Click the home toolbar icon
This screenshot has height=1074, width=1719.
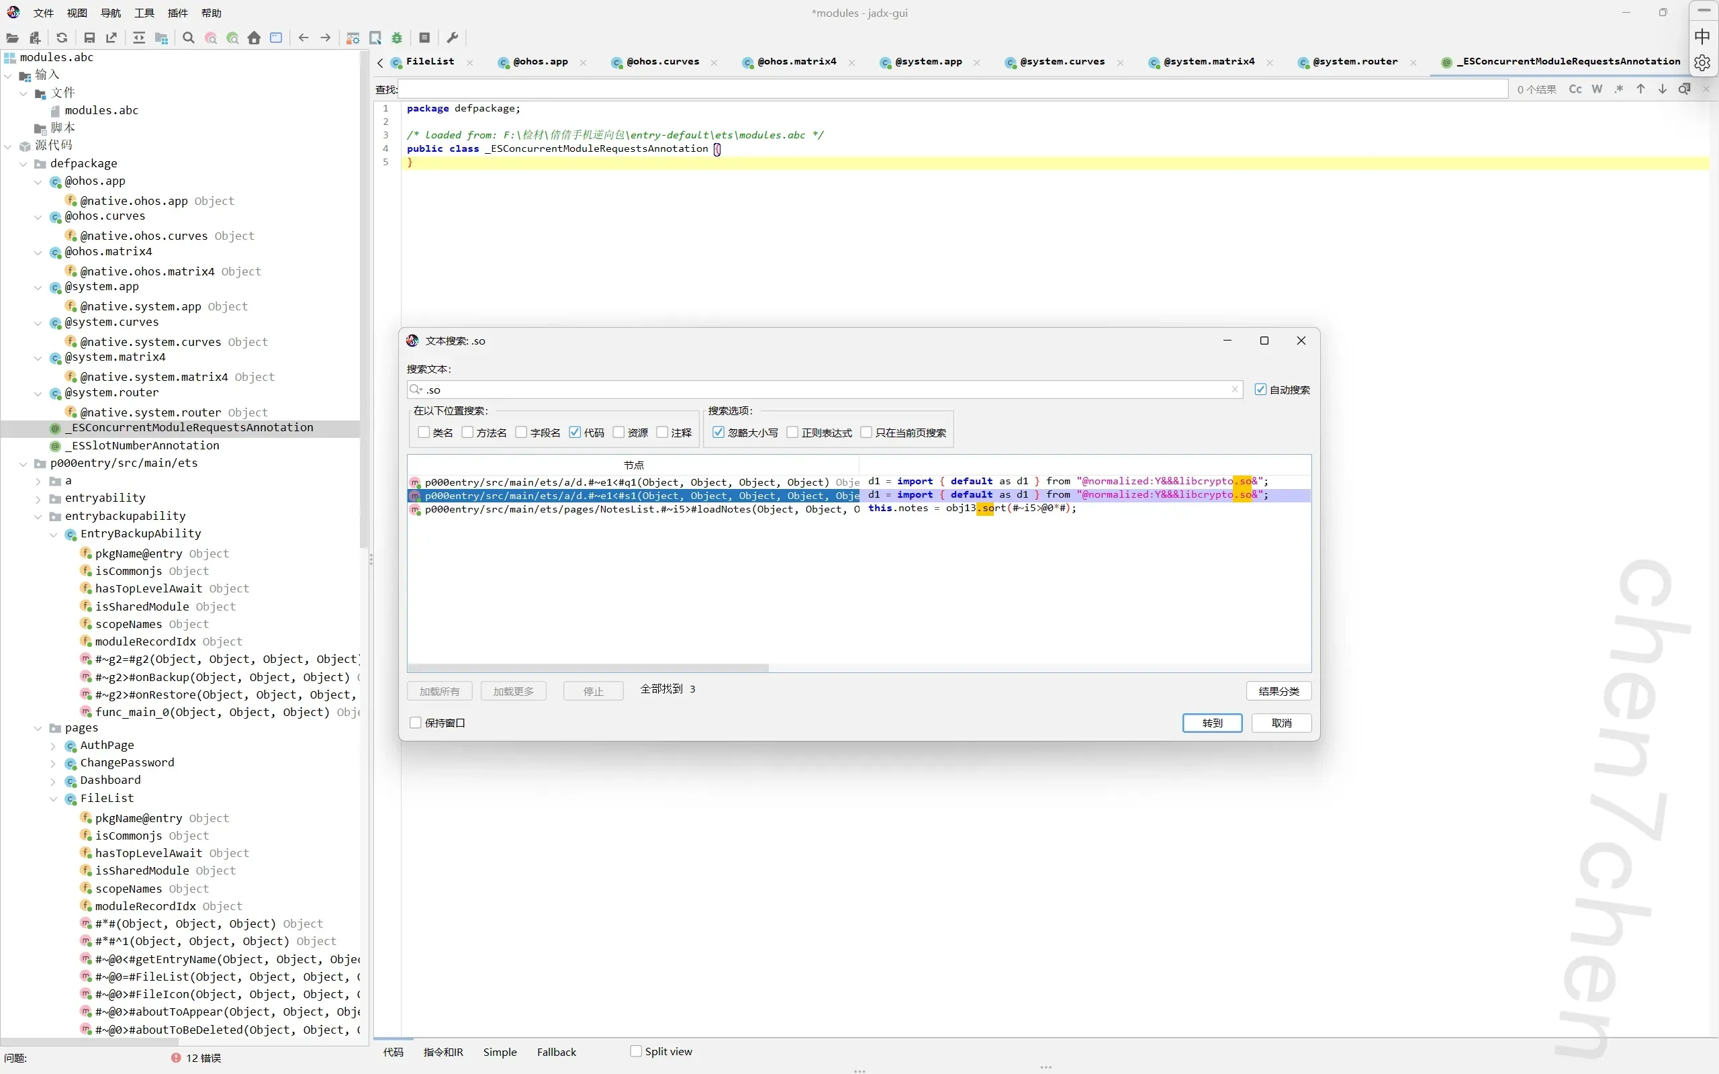coord(254,38)
